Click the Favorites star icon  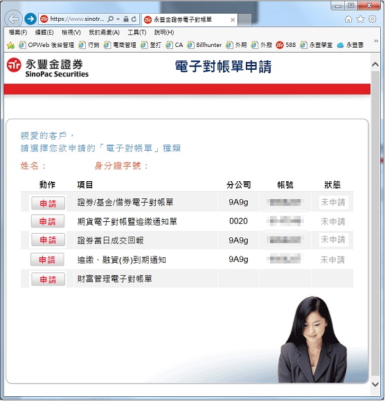[360, 19]
